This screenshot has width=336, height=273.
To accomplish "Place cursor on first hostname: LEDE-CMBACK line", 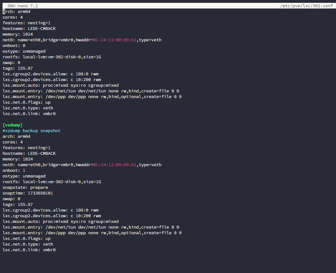I will coord(29,29).
